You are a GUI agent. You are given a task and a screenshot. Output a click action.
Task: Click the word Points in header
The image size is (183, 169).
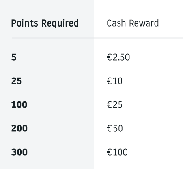[x=24, y=23]
